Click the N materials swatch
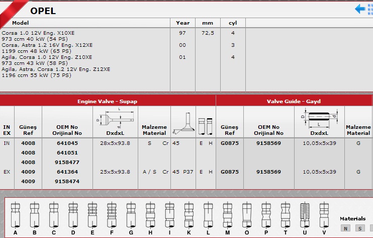This screenshot has width=373, height=238. pyautogui.click(x=346, y=228)
